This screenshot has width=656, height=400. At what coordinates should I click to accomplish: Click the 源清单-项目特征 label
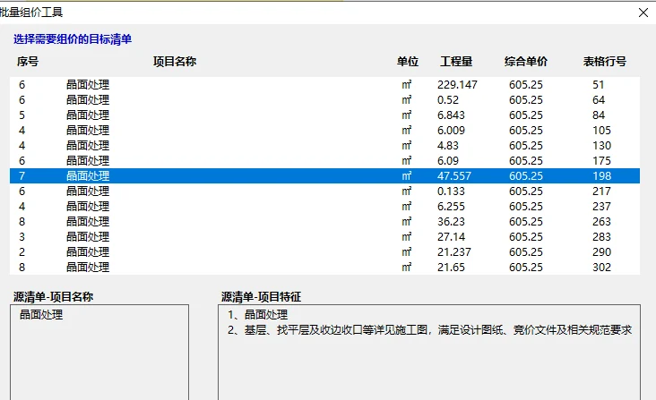point(261,297)
